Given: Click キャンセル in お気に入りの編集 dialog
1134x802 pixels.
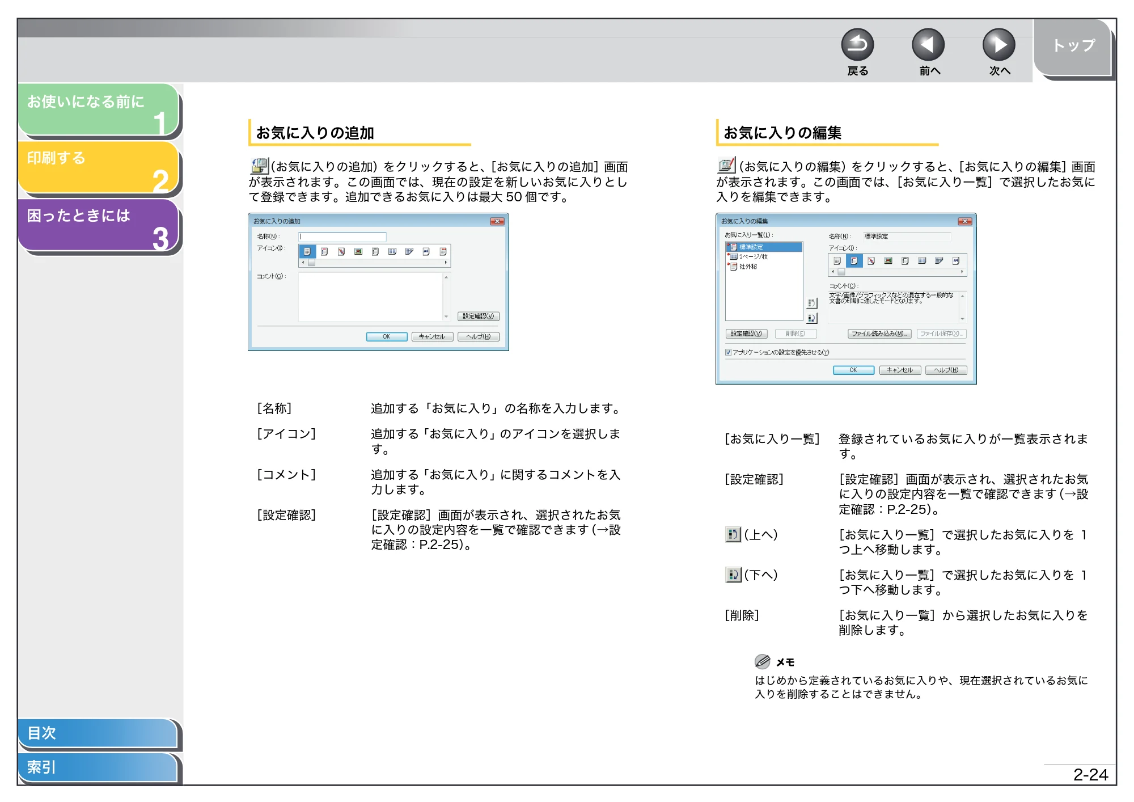Looking at the screenshot, I should [x=900, y=370].
